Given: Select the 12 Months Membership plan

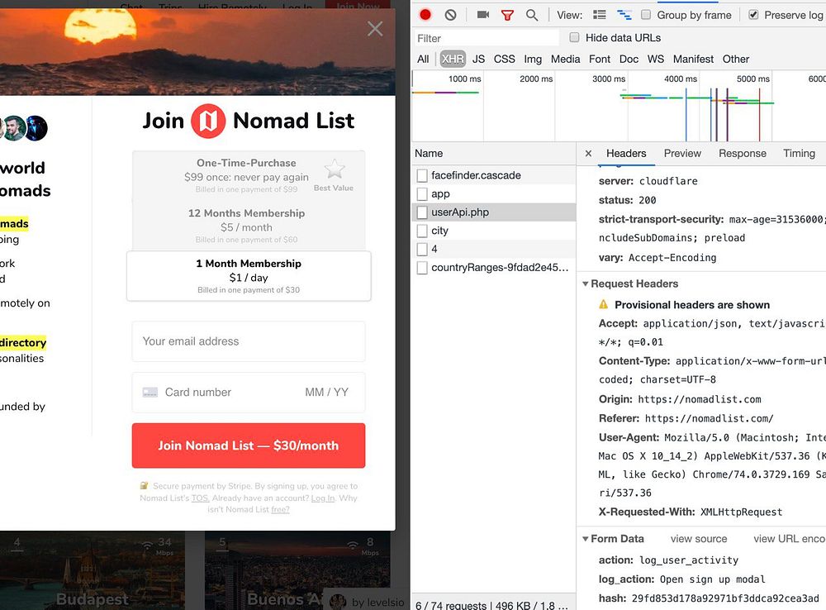Looking at the screenshot, I should coord(248,226).
